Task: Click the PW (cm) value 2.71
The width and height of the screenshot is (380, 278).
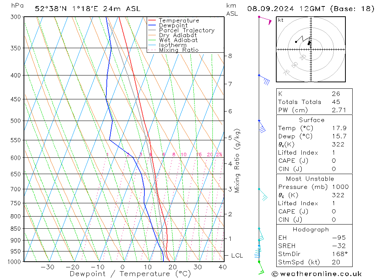Action: 339,110
